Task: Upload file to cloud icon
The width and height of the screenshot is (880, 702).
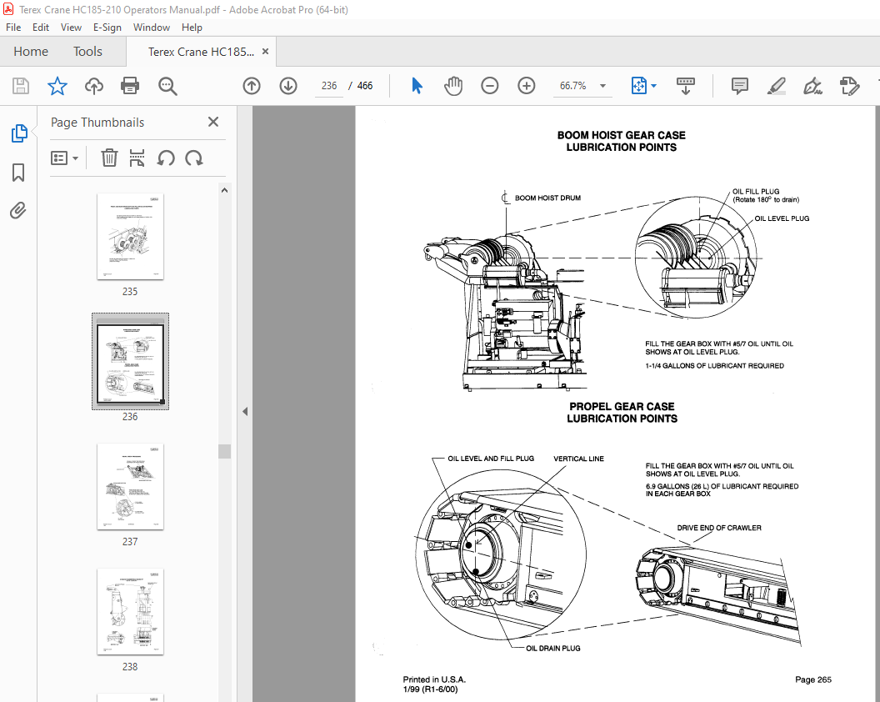Action: [93, 86]
